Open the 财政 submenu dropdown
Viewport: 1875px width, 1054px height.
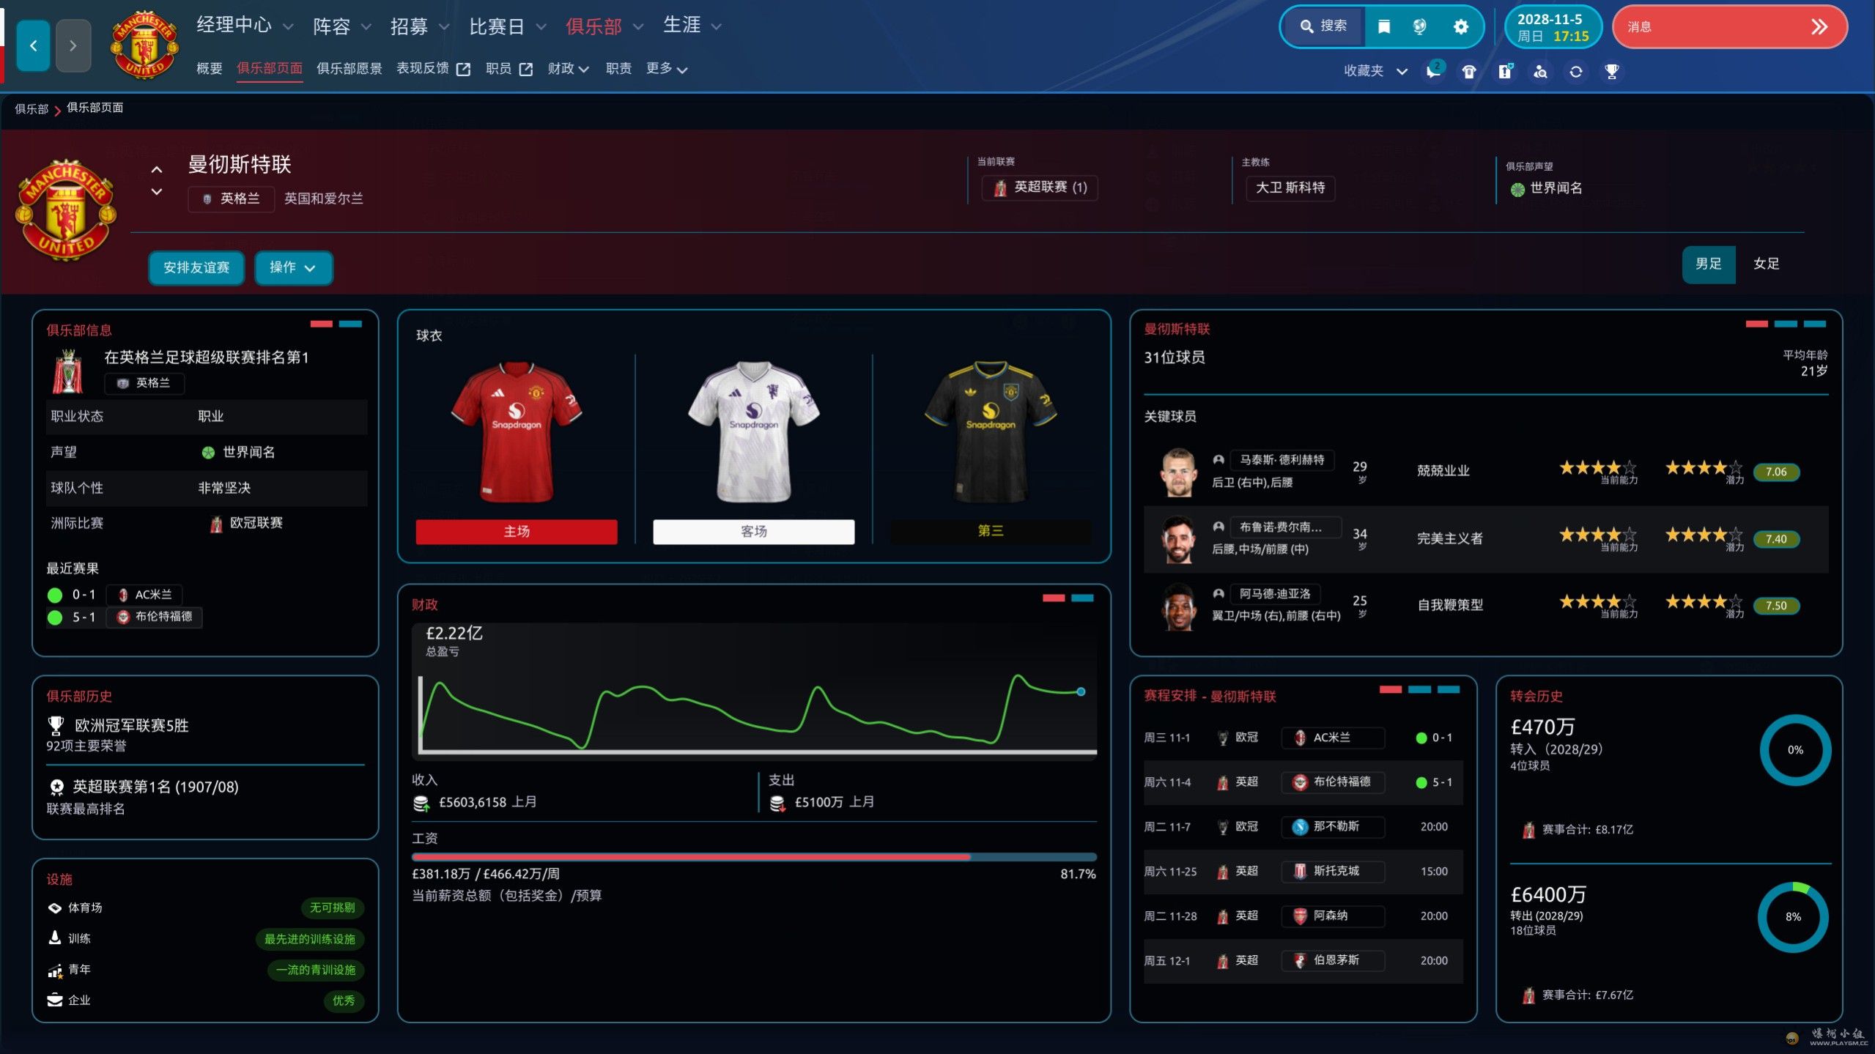click(568, 69)
